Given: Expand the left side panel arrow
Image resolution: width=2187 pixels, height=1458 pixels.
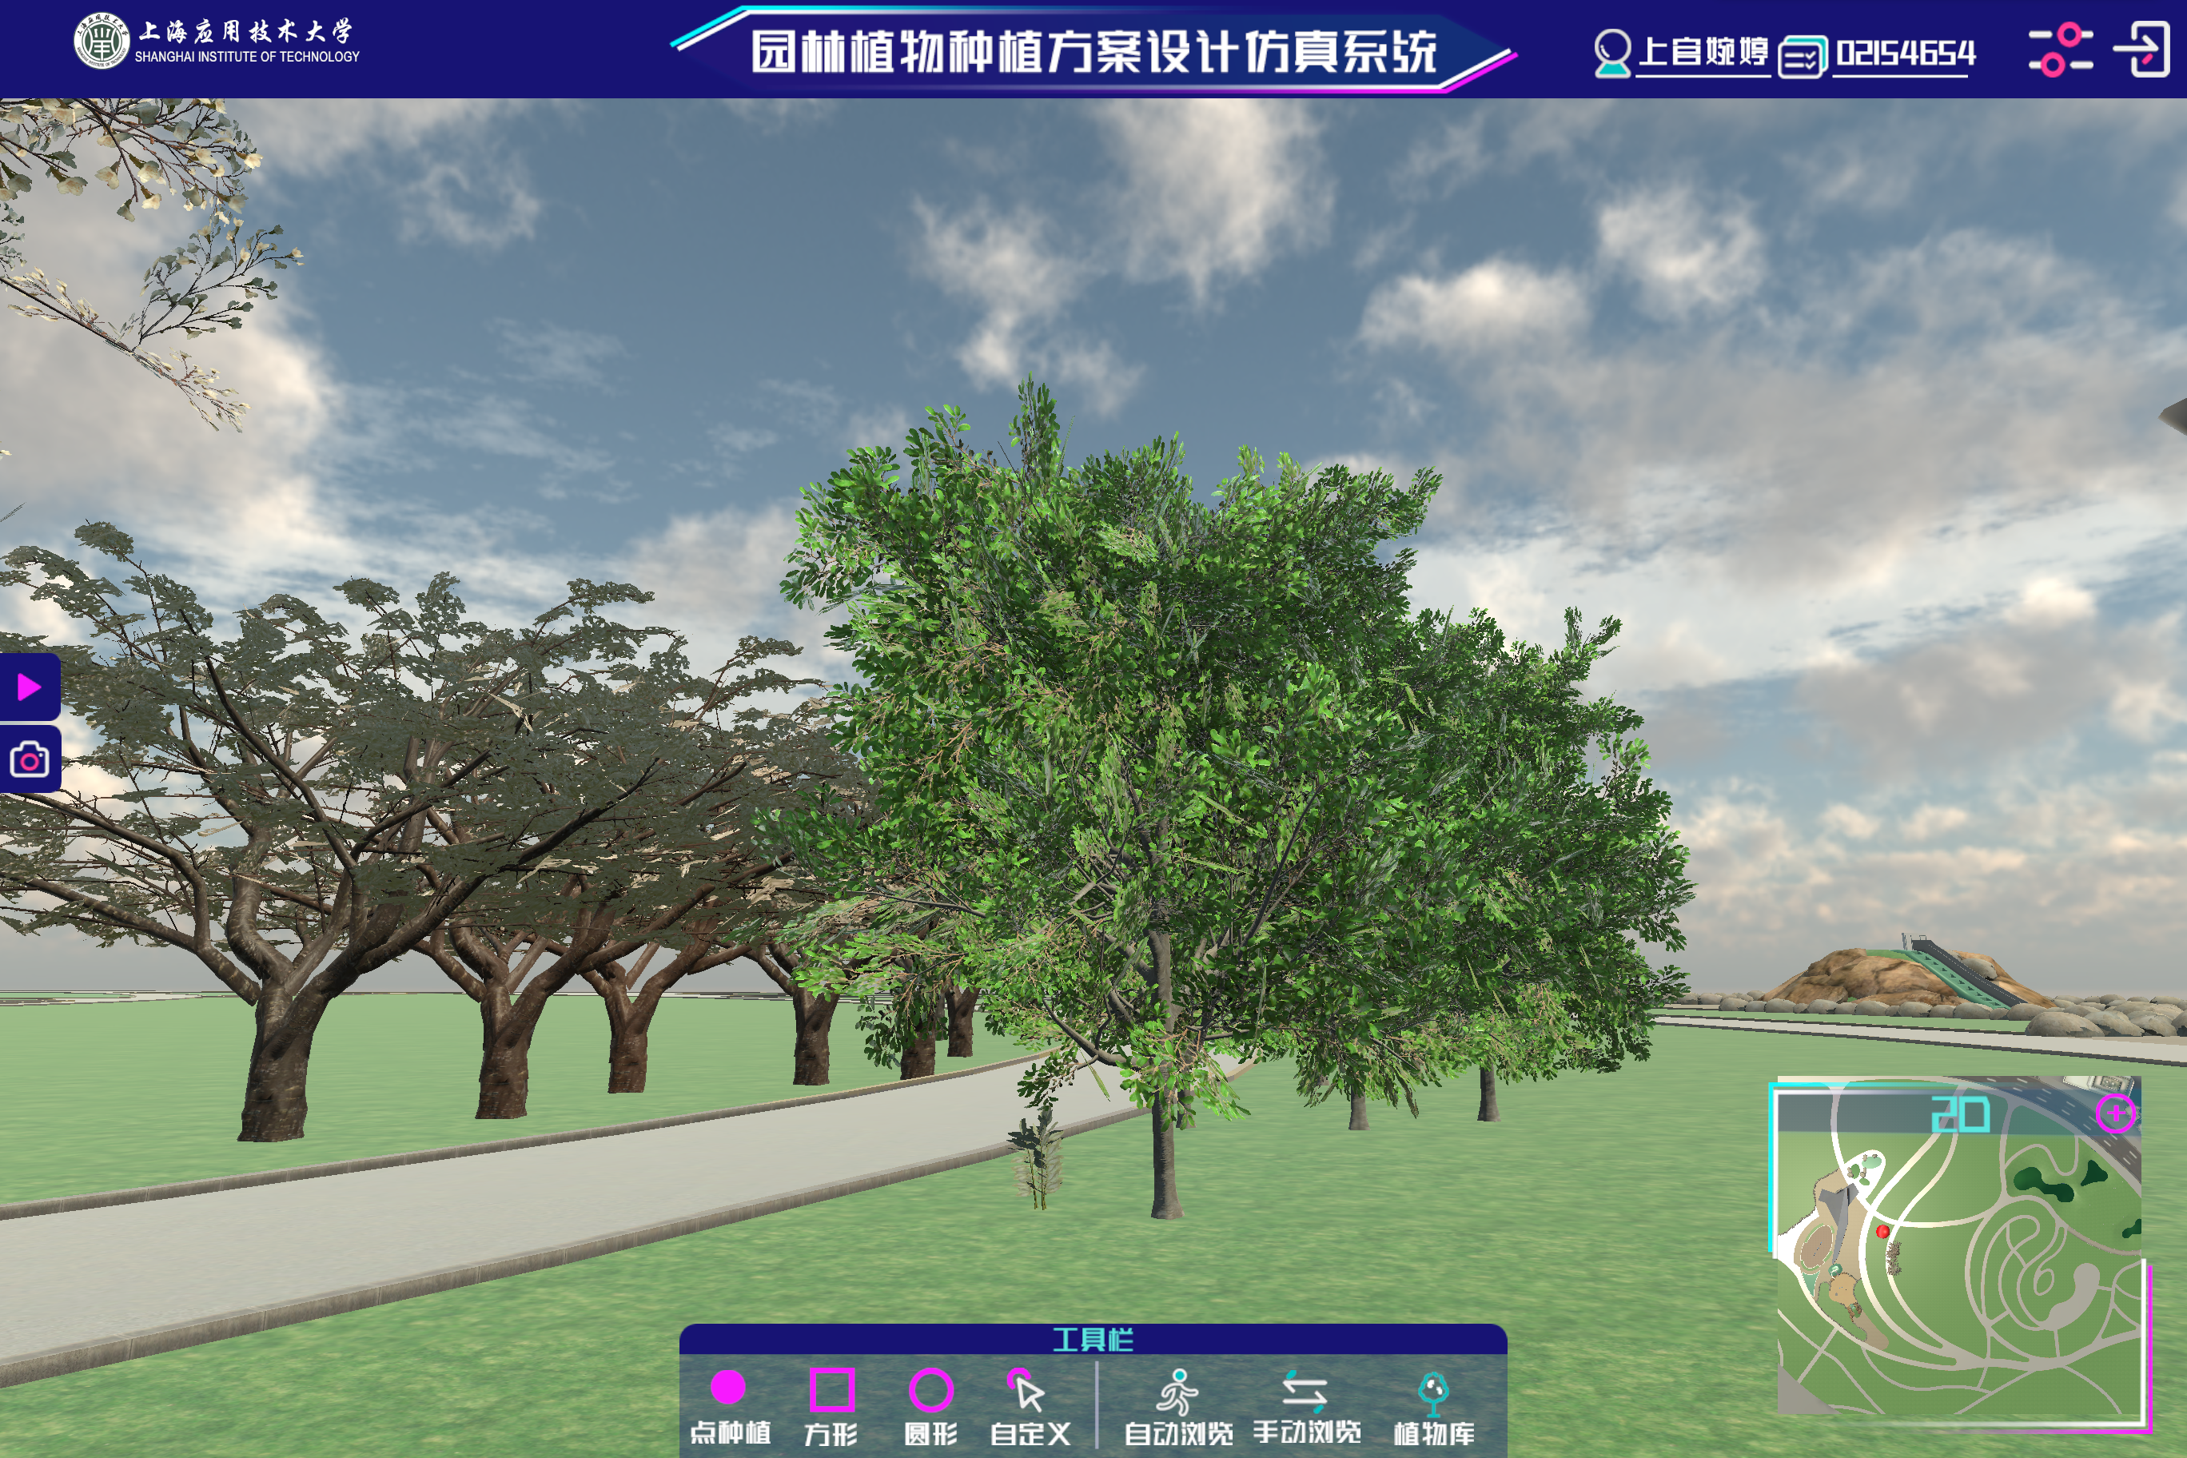Looking at the screenshot, I should pos(30,687).
